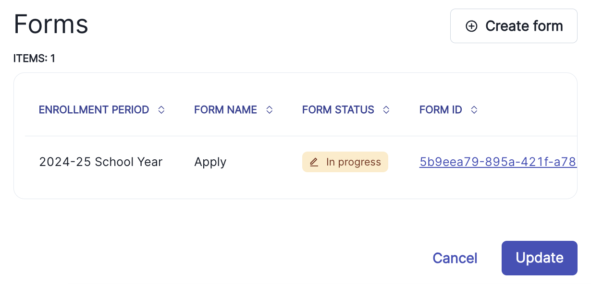
Task: Click the ITEMS: 1 count label
Action: 34,59
